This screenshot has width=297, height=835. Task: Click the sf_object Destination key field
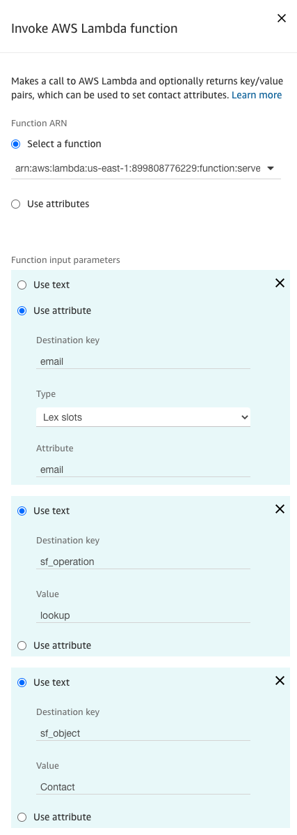pyautogui.click(x=143, y=733)
